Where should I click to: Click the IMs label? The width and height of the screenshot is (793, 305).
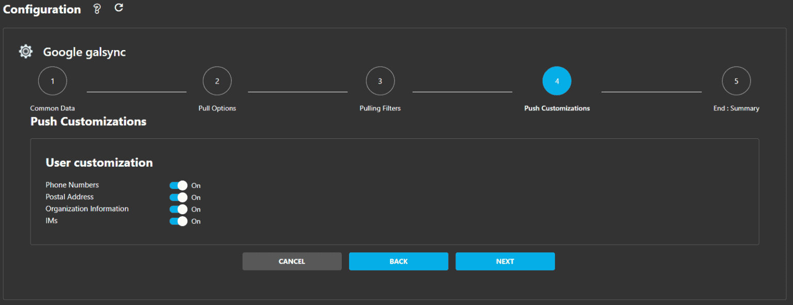52,220
